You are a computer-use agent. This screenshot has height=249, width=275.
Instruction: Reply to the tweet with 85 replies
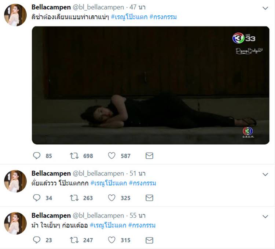(x=37, y=156)
